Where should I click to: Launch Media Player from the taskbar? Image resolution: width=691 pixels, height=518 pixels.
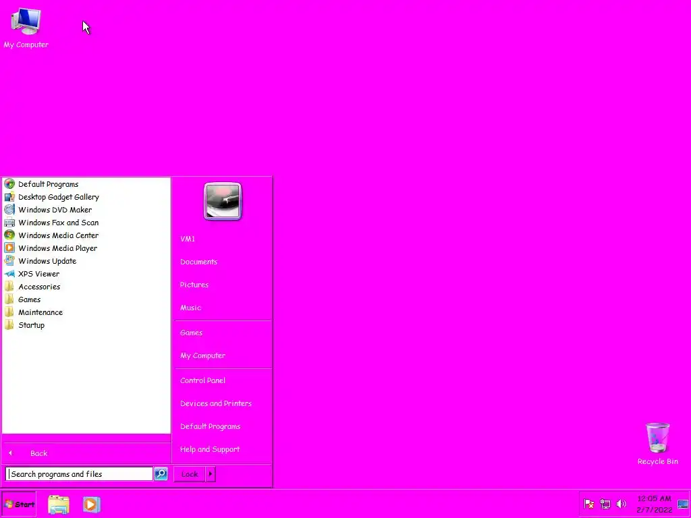pyautogui.click(x=91, y=505)
